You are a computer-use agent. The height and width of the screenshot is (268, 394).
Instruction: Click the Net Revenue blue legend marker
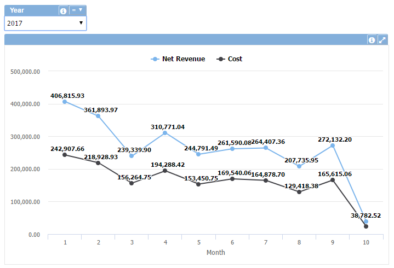(154, 59)
